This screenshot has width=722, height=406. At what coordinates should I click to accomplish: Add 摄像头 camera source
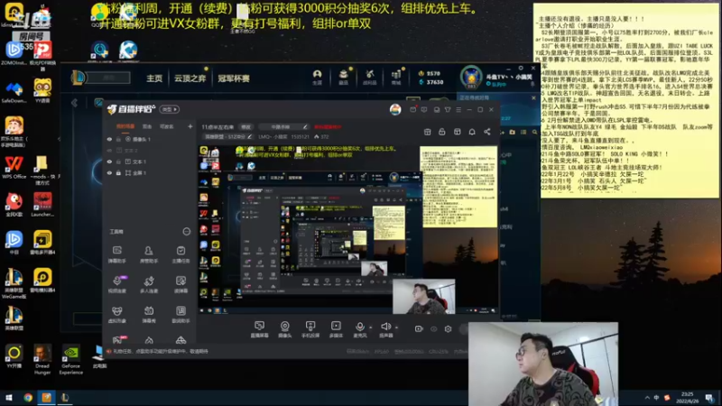point(285,329)
